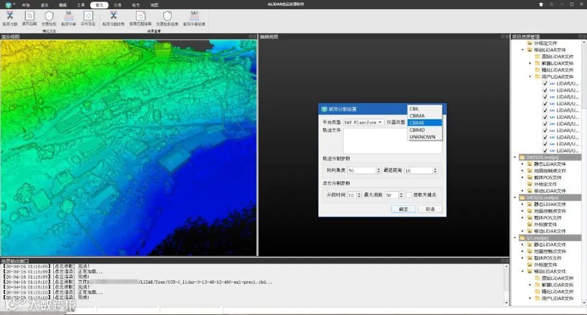Click the log line containing 035-0_lidar file path
The width and height of the screenshot is (587, 315).
click(138, 282)
